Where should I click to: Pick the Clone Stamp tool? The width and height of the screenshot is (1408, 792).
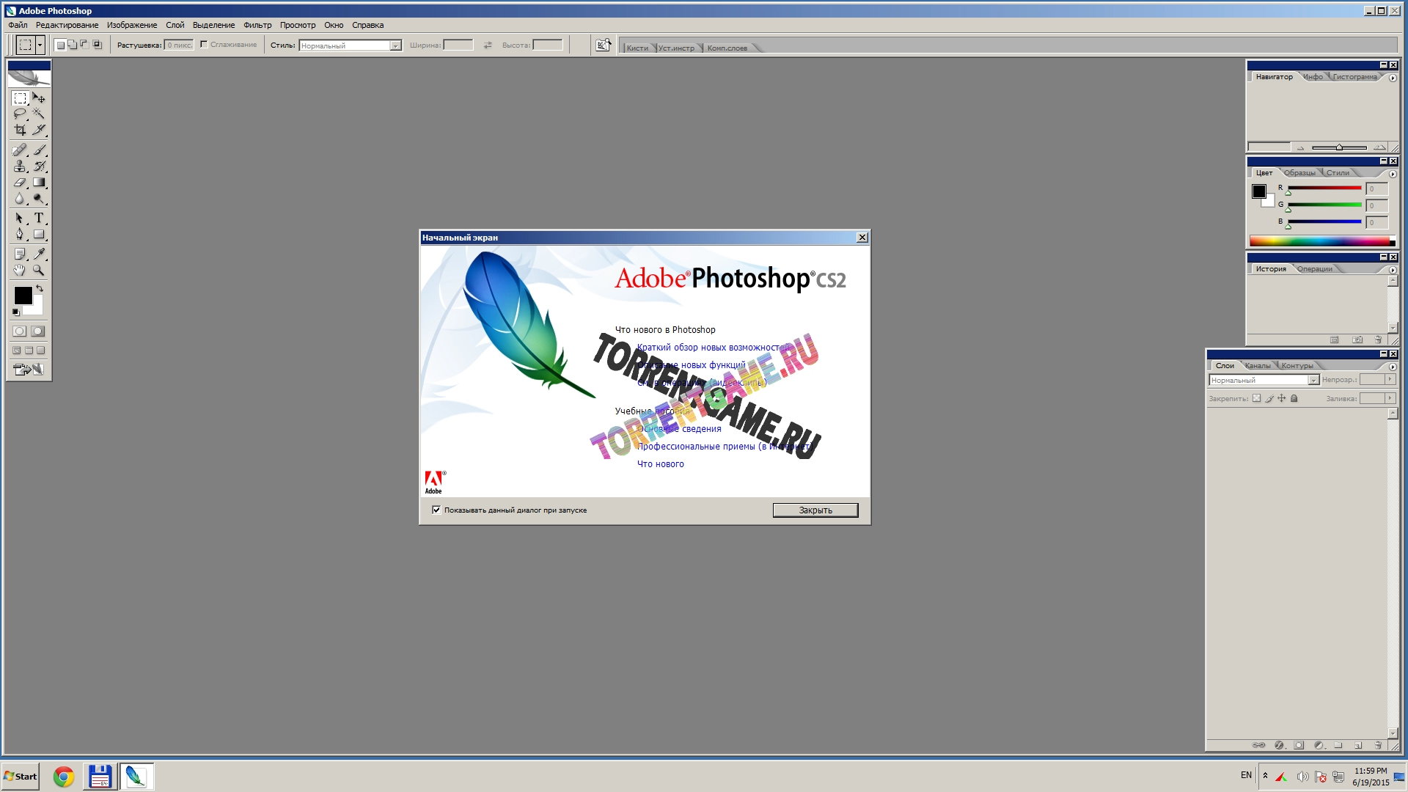[x=20, y=166]
